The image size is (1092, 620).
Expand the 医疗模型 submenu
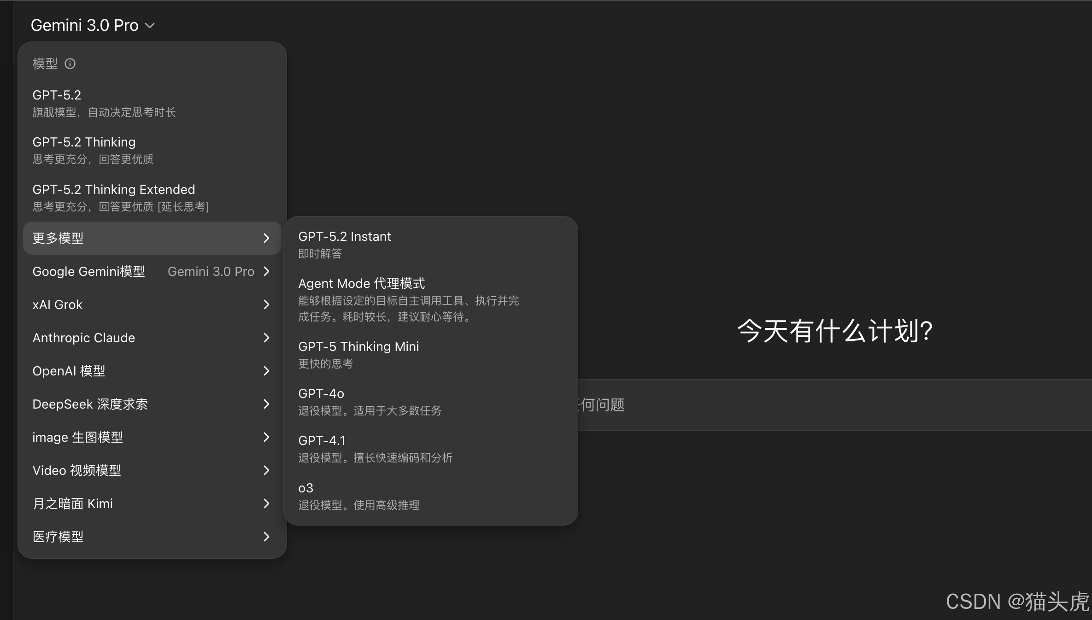point(151,537)
